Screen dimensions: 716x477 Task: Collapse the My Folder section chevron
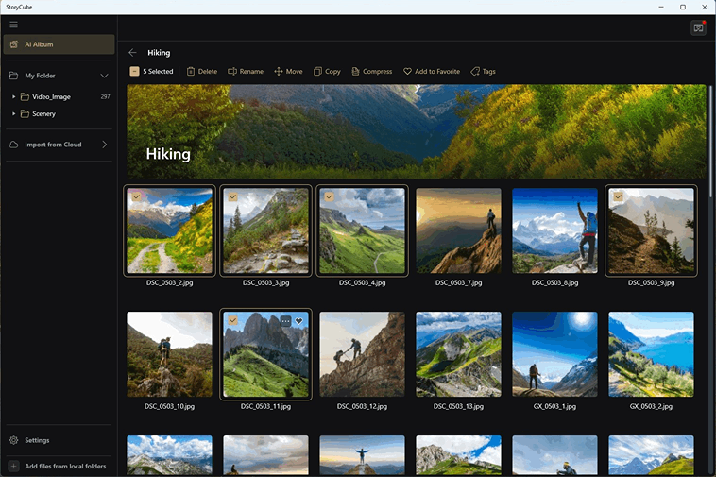tap(104, 76)
